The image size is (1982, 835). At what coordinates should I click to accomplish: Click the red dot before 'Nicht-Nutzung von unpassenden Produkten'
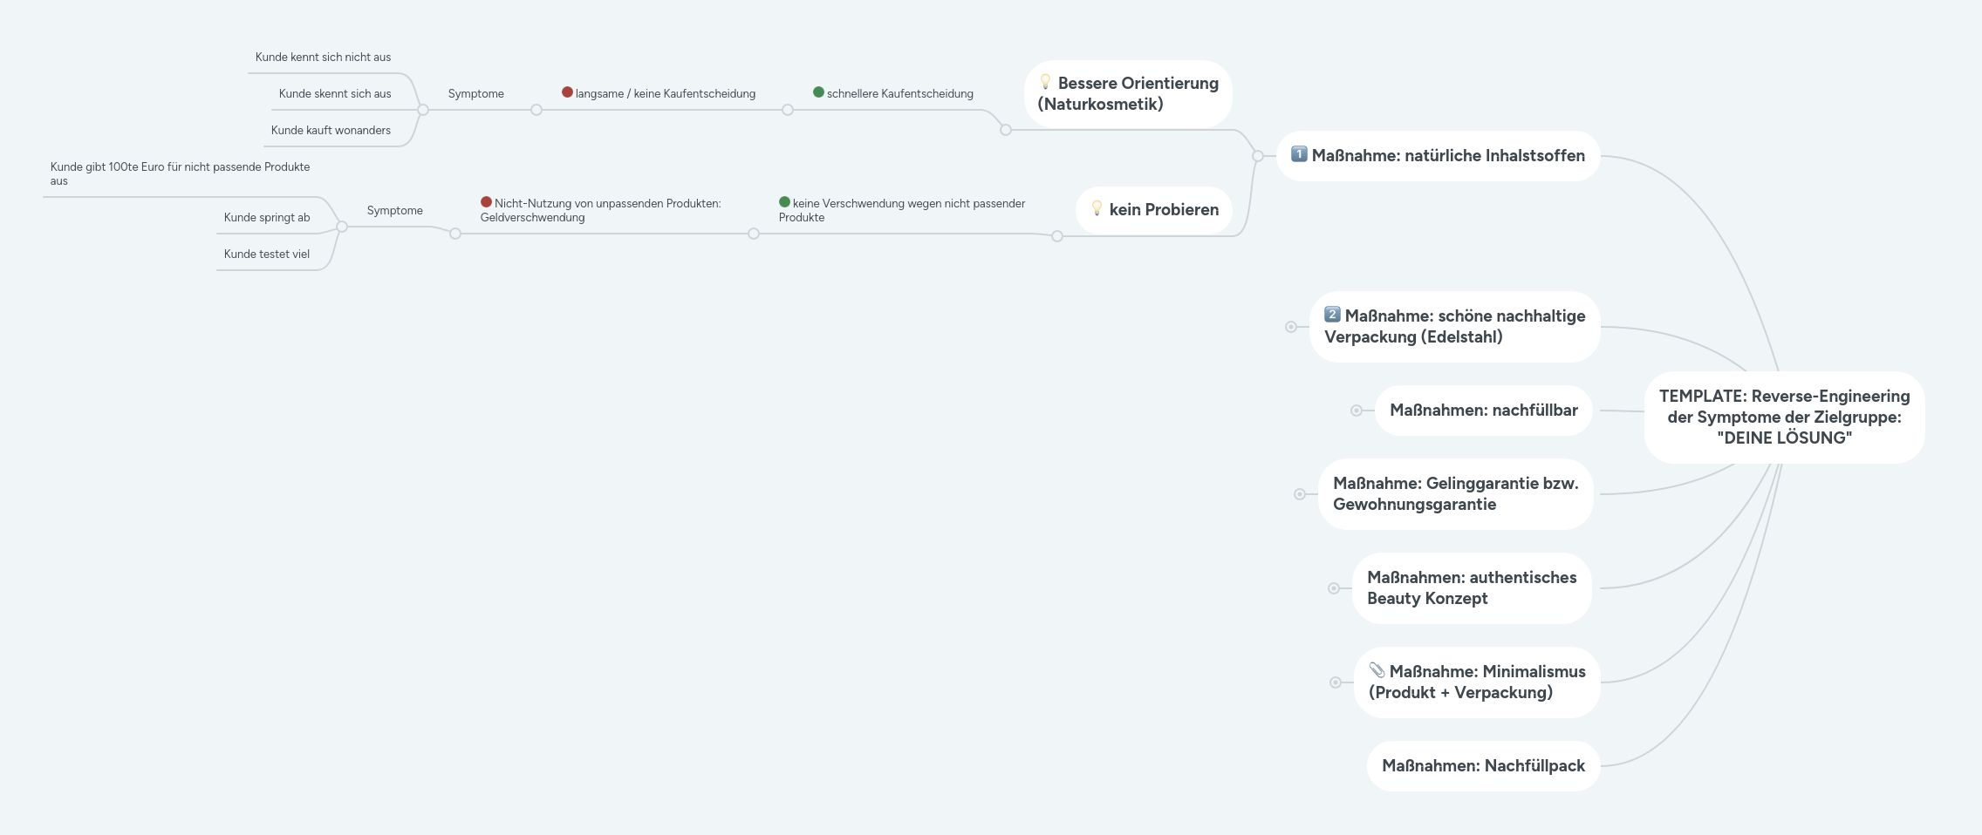[486, 202]
